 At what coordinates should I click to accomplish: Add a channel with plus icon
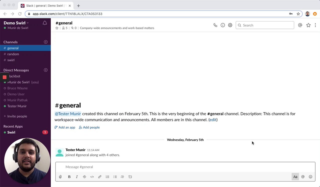45,42
